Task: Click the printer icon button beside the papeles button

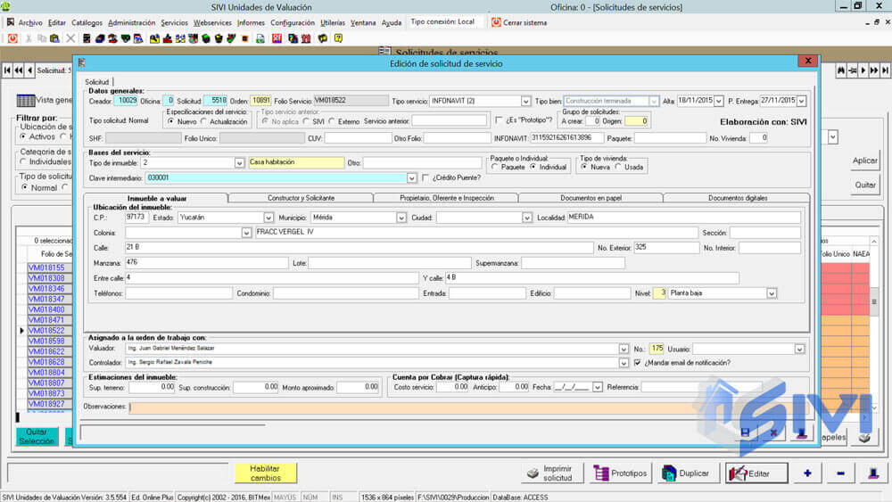Action: pos(864,437)
